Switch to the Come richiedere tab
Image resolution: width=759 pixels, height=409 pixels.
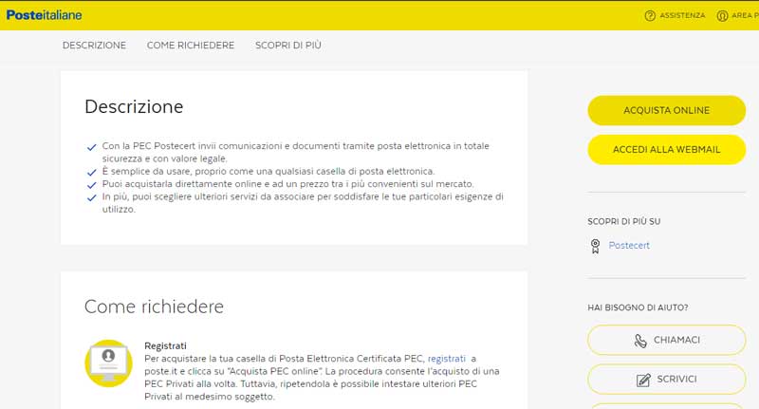pyautogui.click(x=191, y=45)
